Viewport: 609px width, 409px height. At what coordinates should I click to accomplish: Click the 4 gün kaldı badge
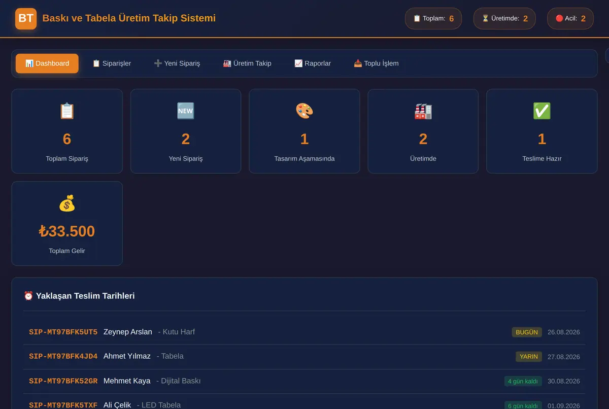pos(523,381)
